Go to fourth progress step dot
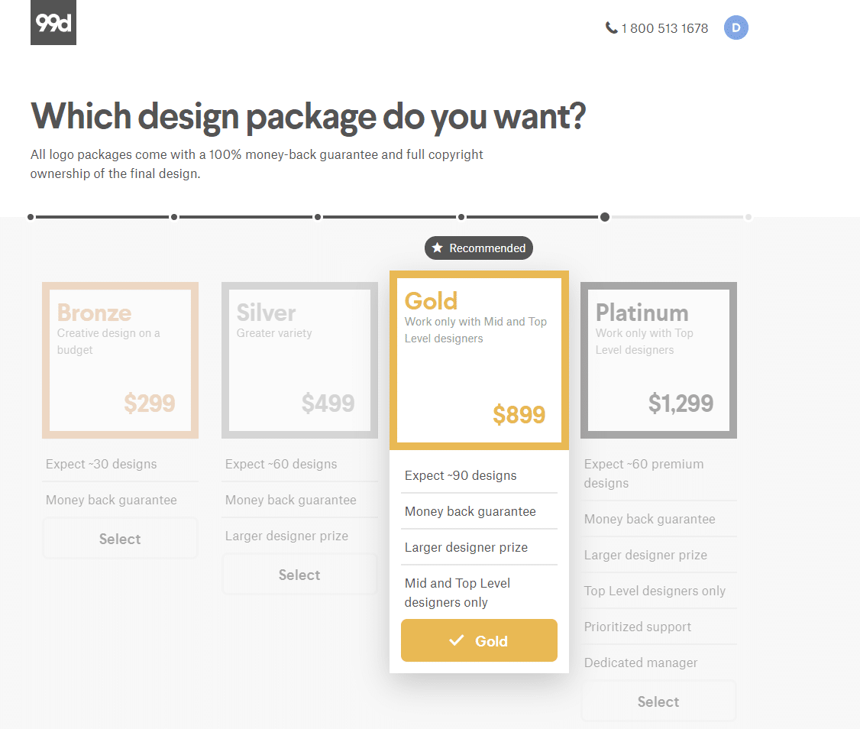Screen dimensions: 860x729 point(461,217)
